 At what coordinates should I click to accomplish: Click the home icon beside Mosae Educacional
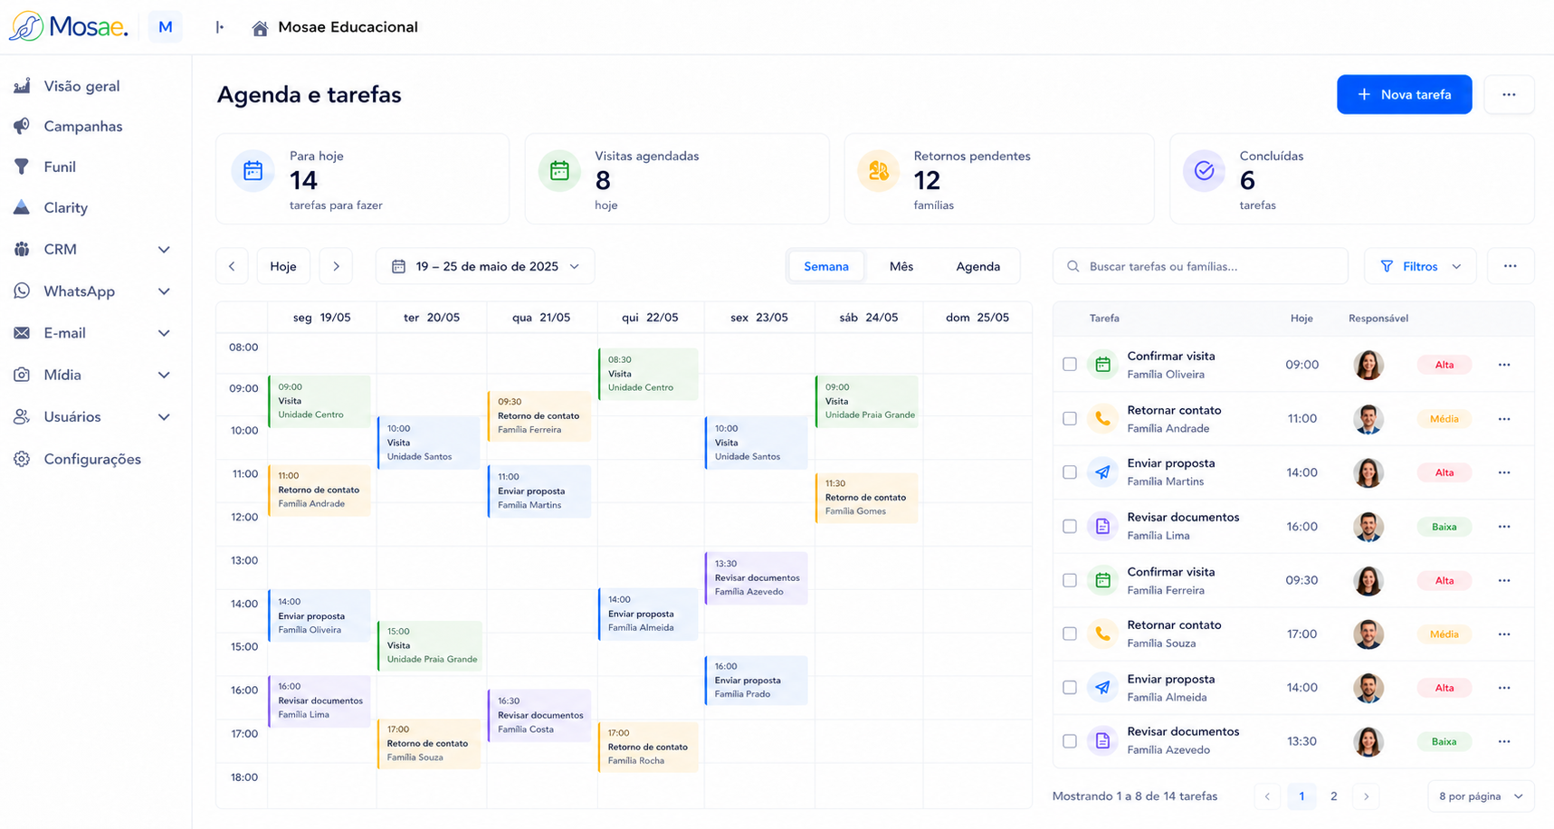pyautogui.click(x=260, y=28)
